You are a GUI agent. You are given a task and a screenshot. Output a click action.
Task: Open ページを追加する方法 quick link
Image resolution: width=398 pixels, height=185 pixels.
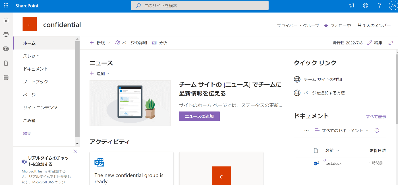pyautogui.click(x=324, y=93)
